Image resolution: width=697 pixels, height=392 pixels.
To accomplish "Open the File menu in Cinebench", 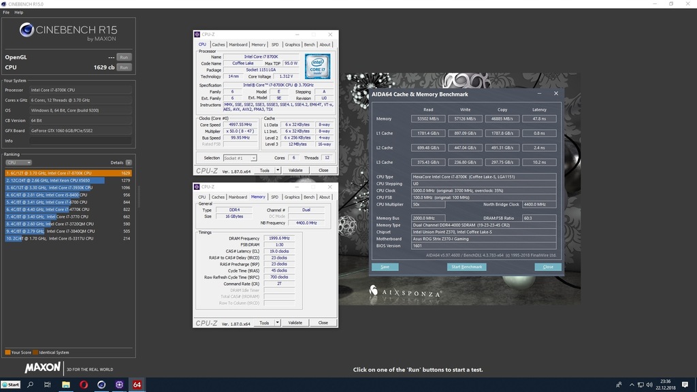I will coord(6,12).
